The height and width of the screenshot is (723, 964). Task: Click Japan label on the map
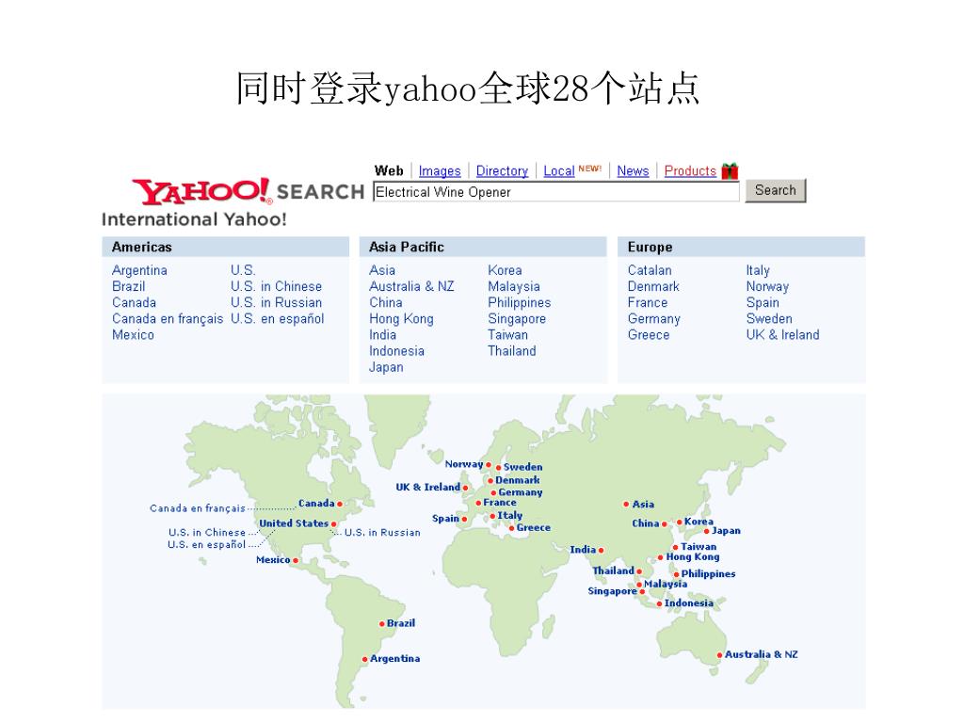[x=726, y=531]
